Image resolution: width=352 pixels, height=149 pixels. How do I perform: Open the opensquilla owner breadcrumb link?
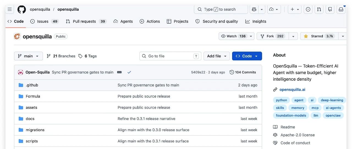pos(40,9)
